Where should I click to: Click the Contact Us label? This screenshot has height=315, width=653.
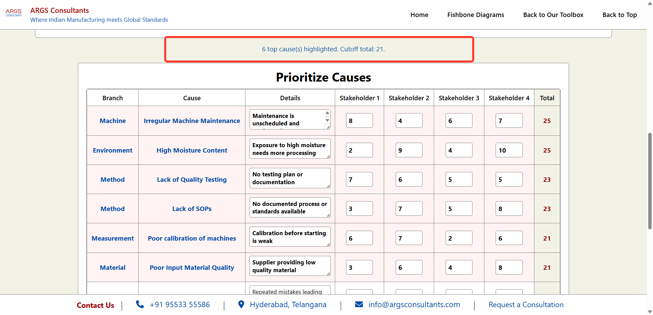tap(96, 305)
